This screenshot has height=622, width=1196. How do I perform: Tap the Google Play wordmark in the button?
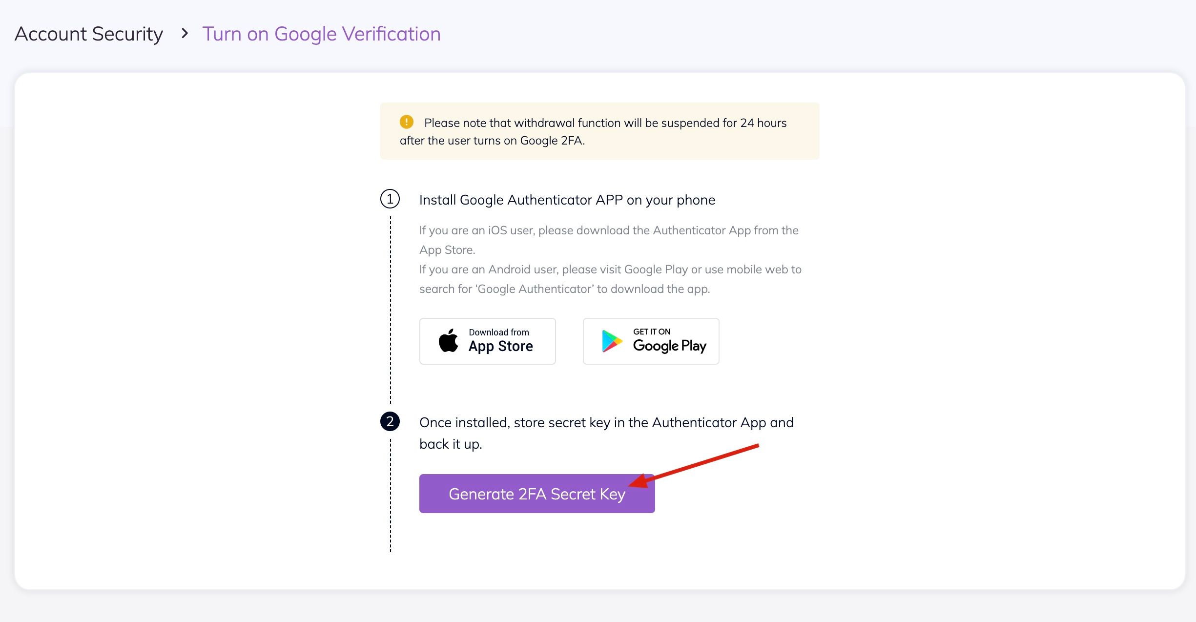coord(669,346)
